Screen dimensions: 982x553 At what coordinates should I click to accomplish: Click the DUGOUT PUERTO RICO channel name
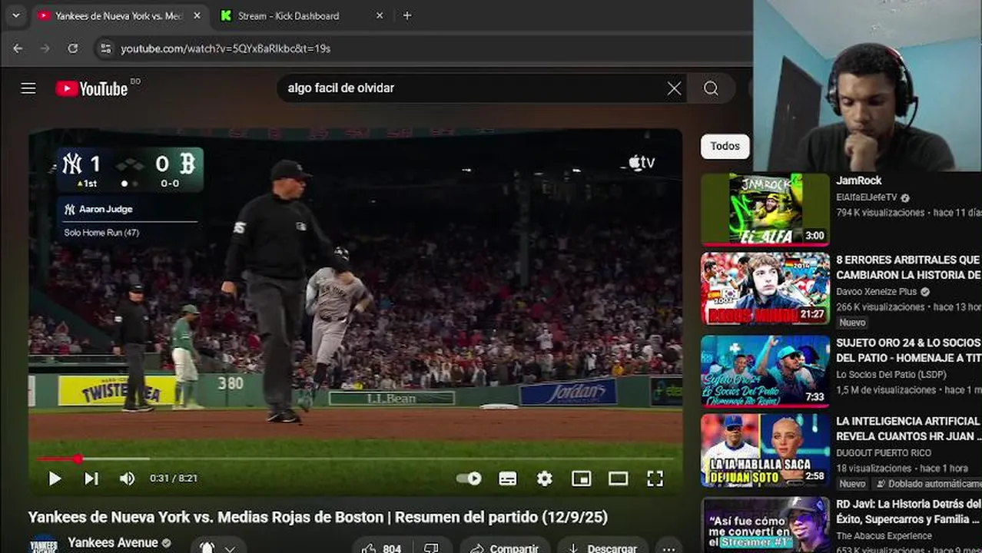884,453
